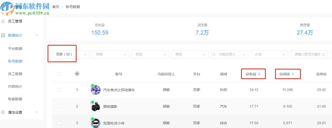
Task: Click the search magnifier in the keyword box
Action: (323, 54)
